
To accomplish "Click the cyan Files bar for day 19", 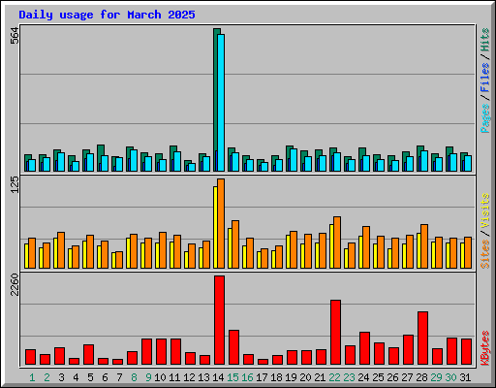I will pyautogui.click(x=294, y=160).
